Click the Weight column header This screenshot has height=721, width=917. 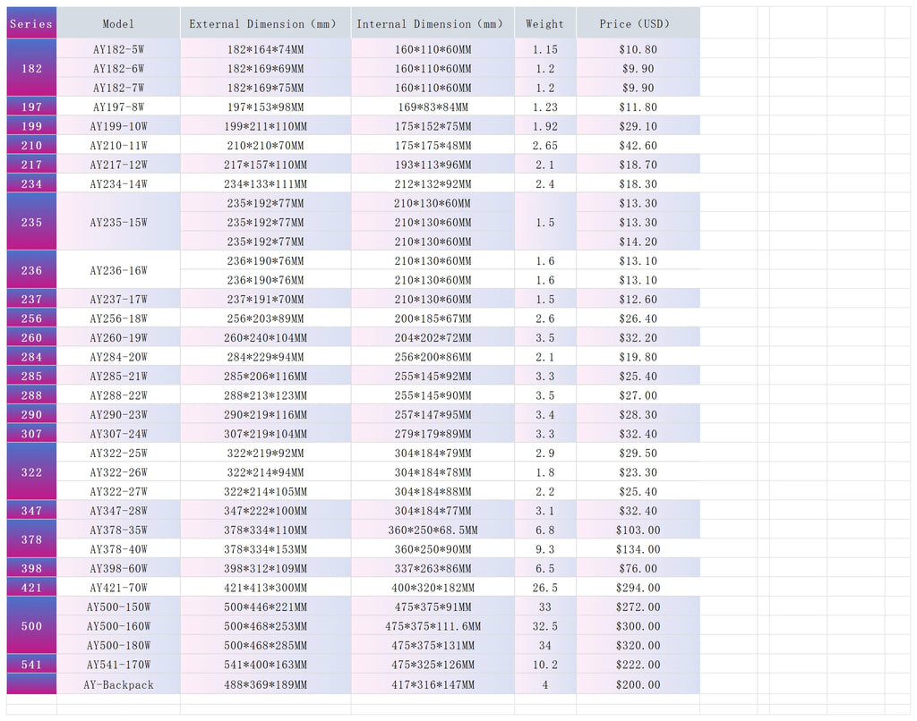click(545, 23)
